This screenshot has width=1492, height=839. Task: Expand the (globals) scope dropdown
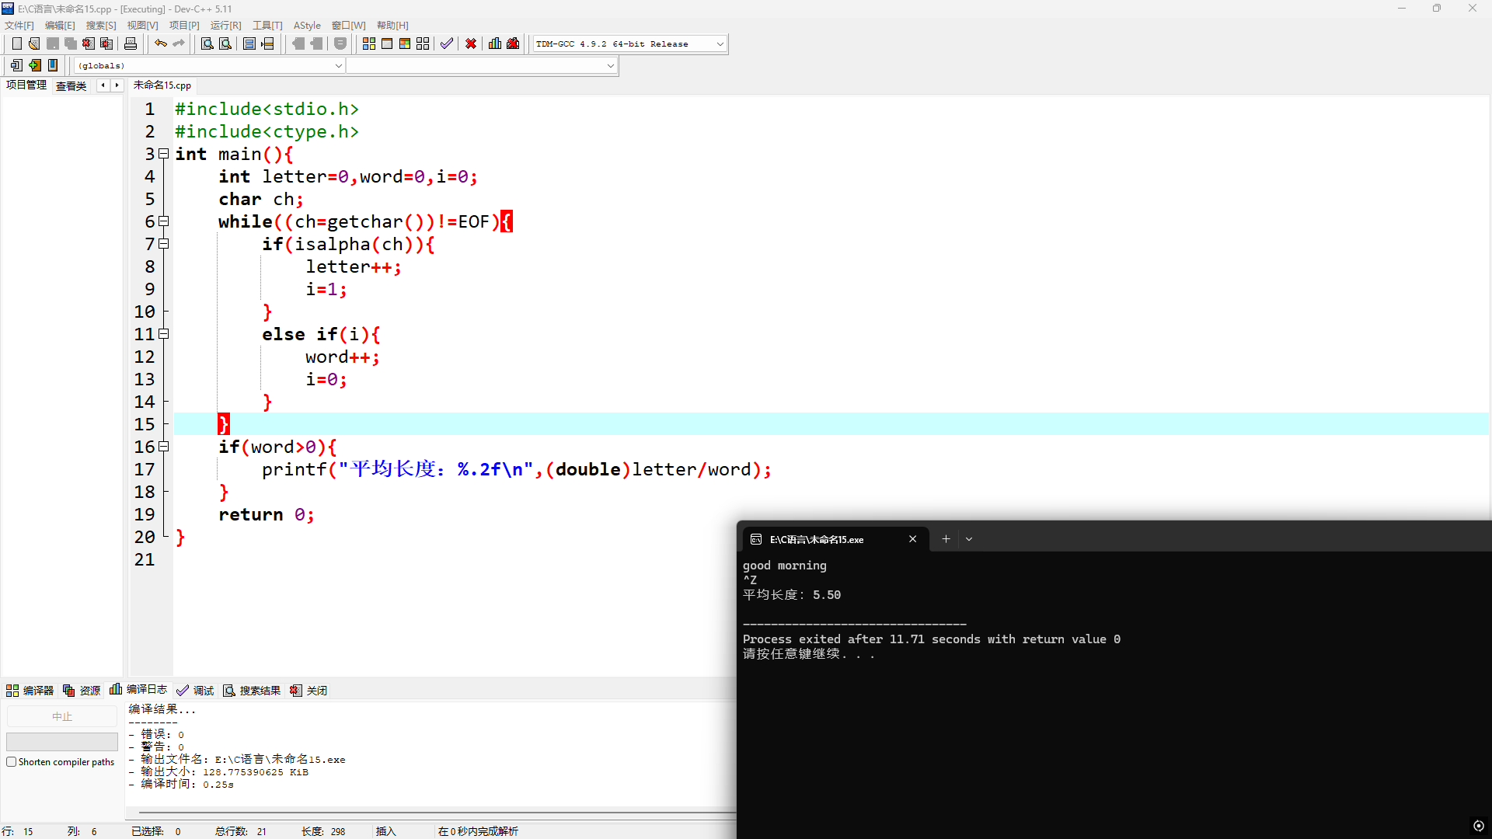coord(338,66)
